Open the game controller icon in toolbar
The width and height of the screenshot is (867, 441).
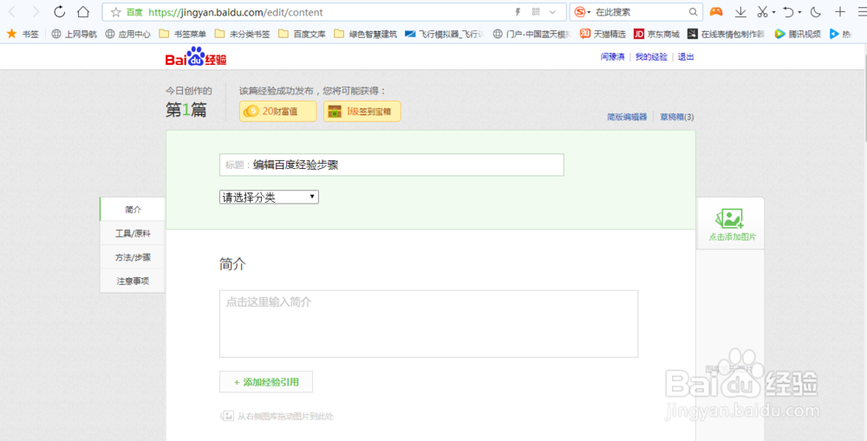tap(716, 11)
